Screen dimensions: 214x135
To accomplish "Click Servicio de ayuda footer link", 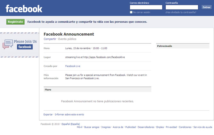I will [x=203, y=127].
